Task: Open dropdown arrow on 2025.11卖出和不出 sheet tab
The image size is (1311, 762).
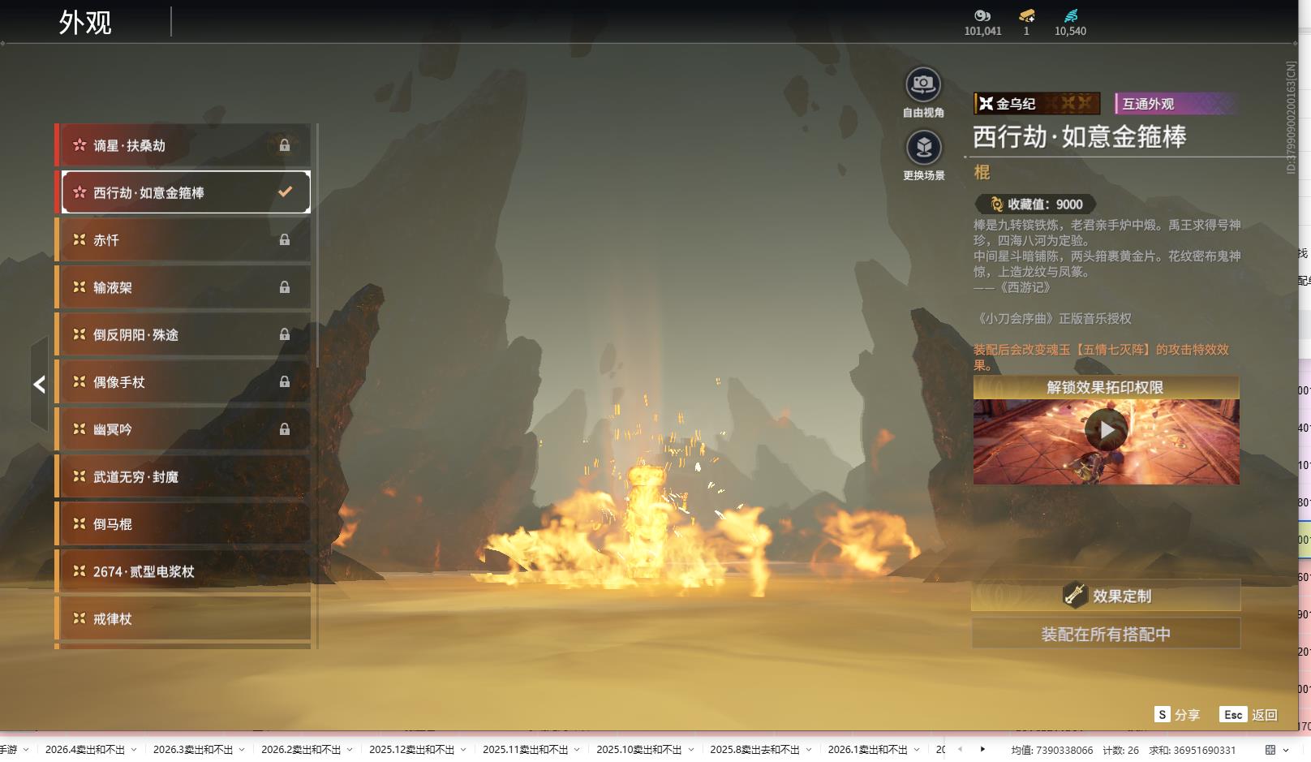Action: [x=577, y=750]
